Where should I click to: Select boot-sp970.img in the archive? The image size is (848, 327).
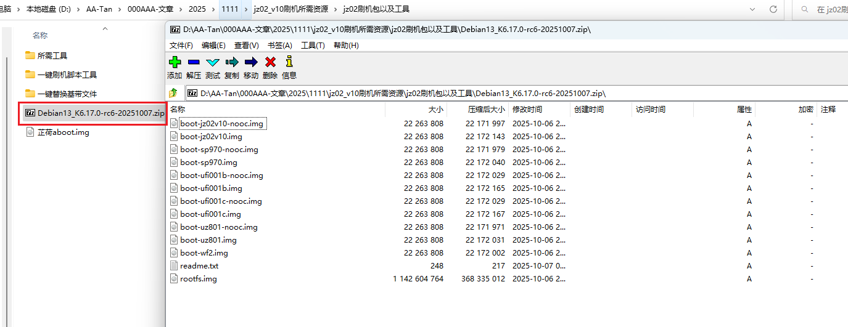pyautogui.click(x=208, y=163)
